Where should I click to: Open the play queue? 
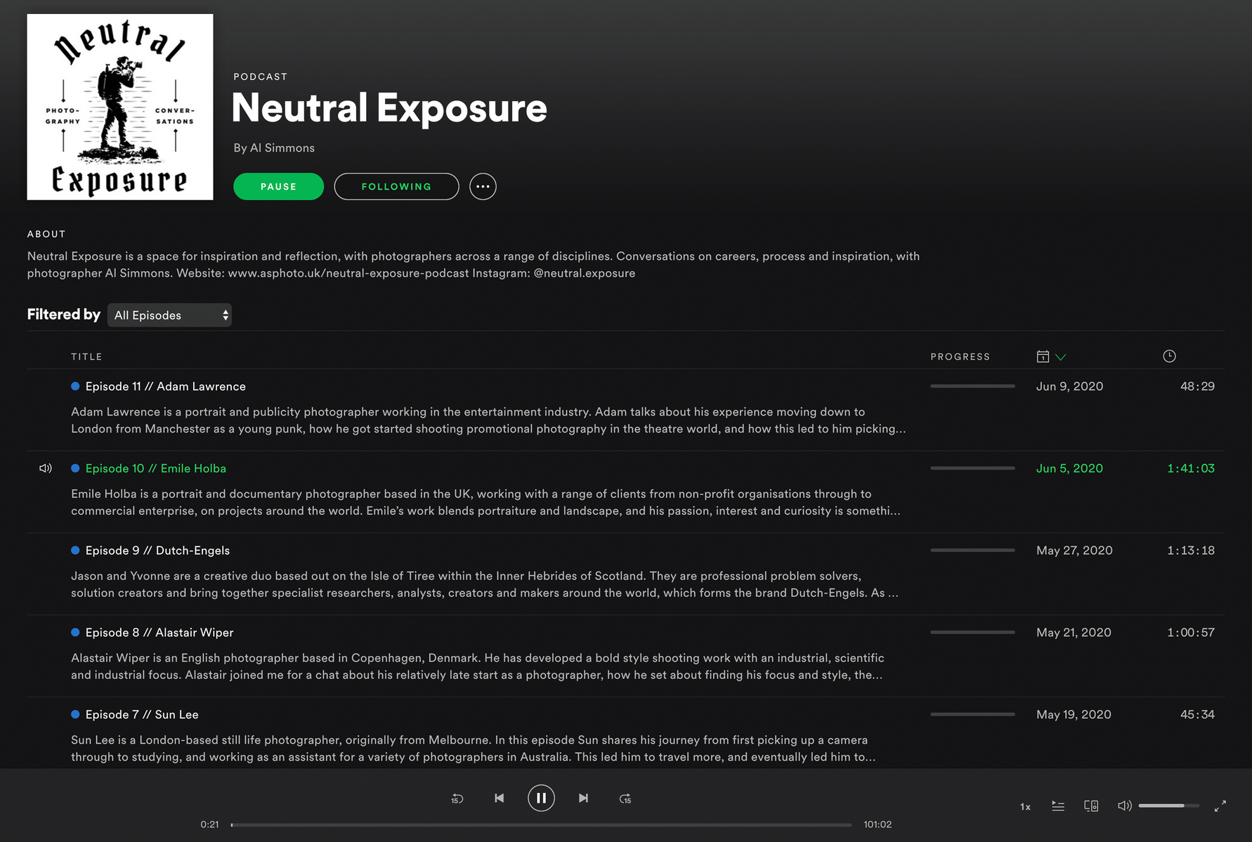pyautogui.click(x=1057, y=806)
